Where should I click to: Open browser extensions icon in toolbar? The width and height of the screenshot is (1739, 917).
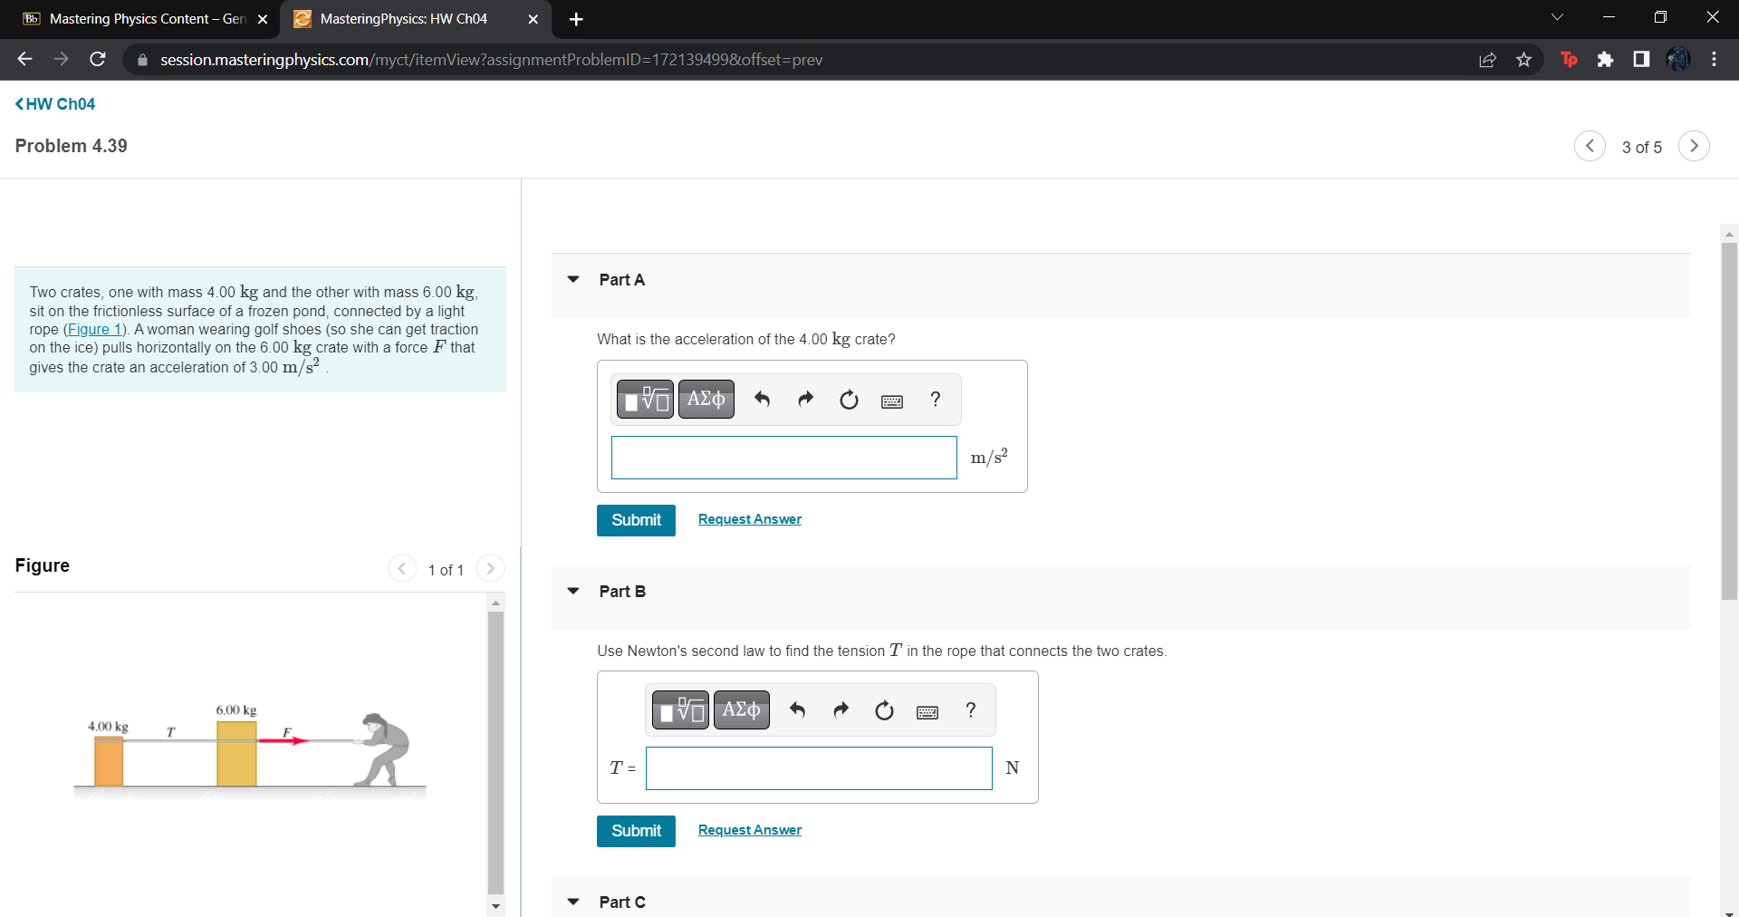tap(1606, 59)
